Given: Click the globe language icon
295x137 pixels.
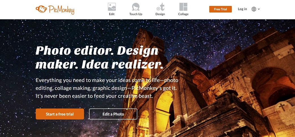Looking at the screenshot, I should 254,9.
